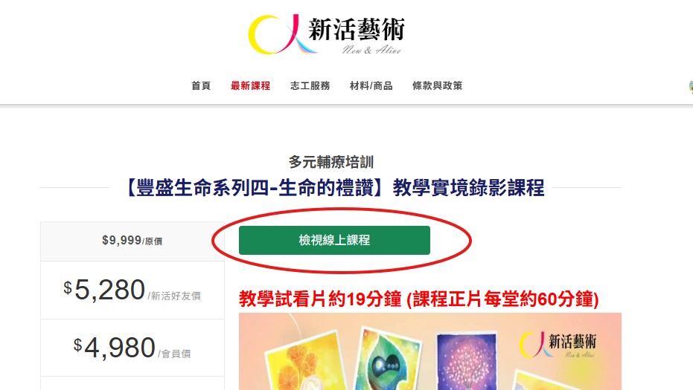This screenshot has width=693, height=390.
Task: Open the 最新課程 menu item
Action: pos(250,85)
